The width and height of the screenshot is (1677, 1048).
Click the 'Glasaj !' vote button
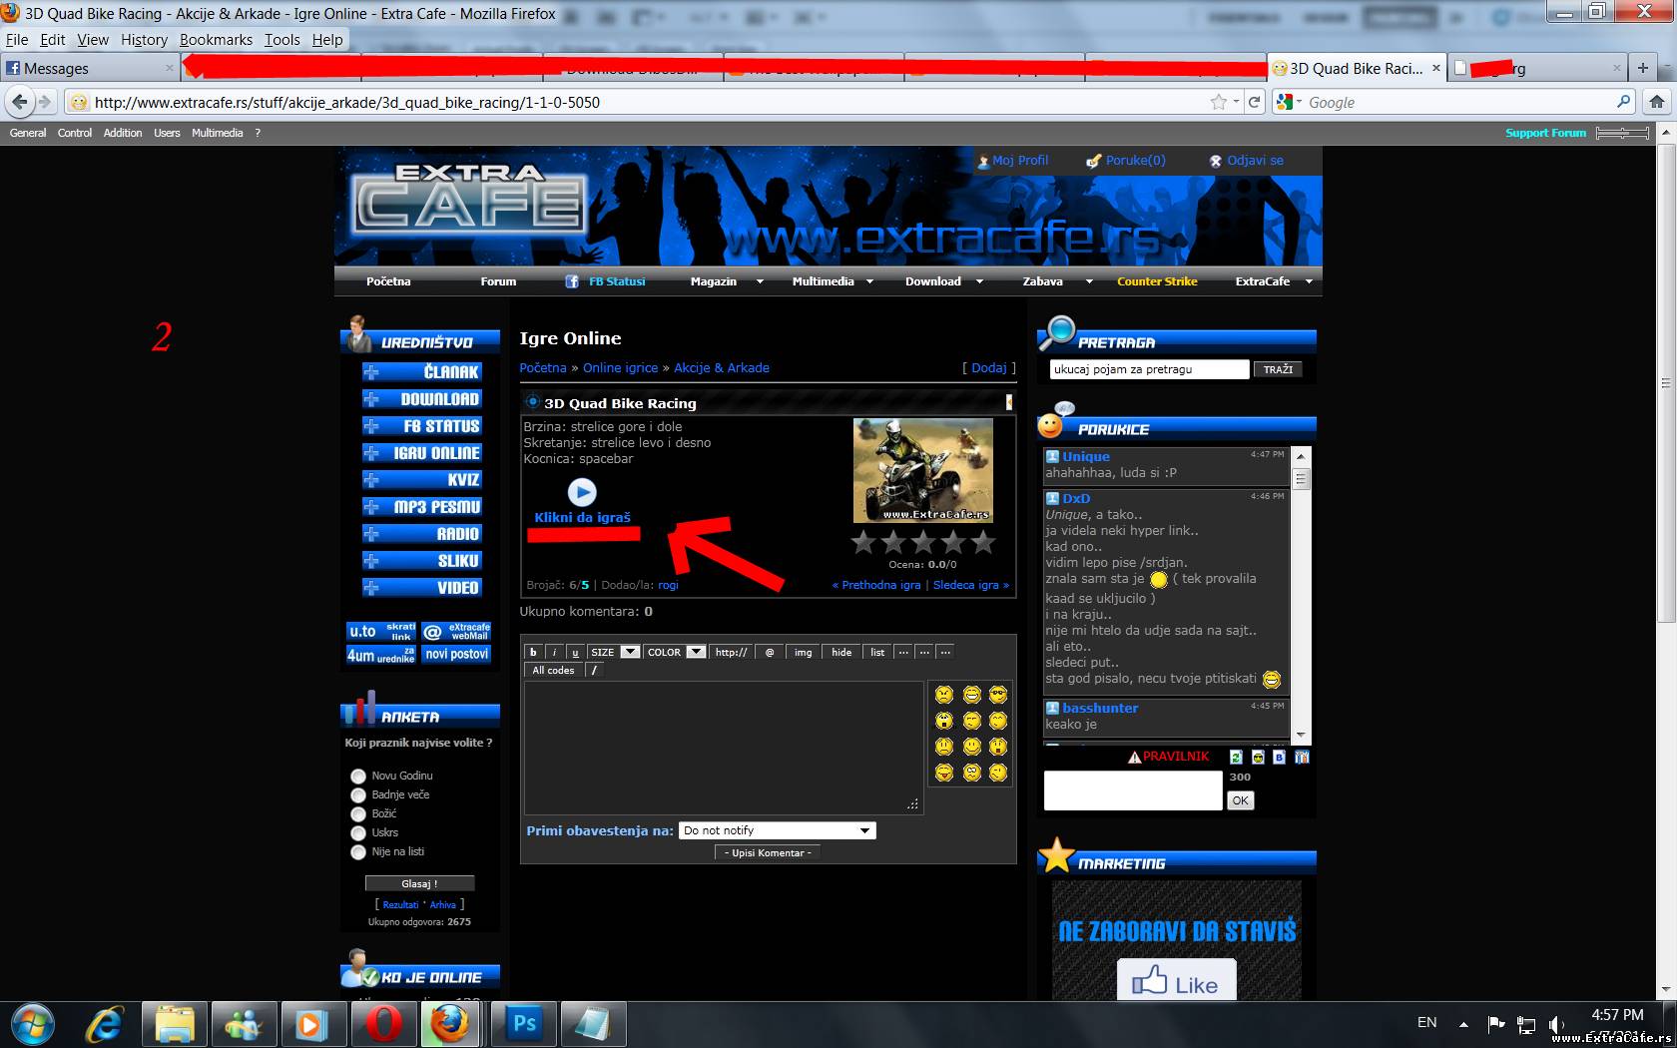tap(419, 883)
